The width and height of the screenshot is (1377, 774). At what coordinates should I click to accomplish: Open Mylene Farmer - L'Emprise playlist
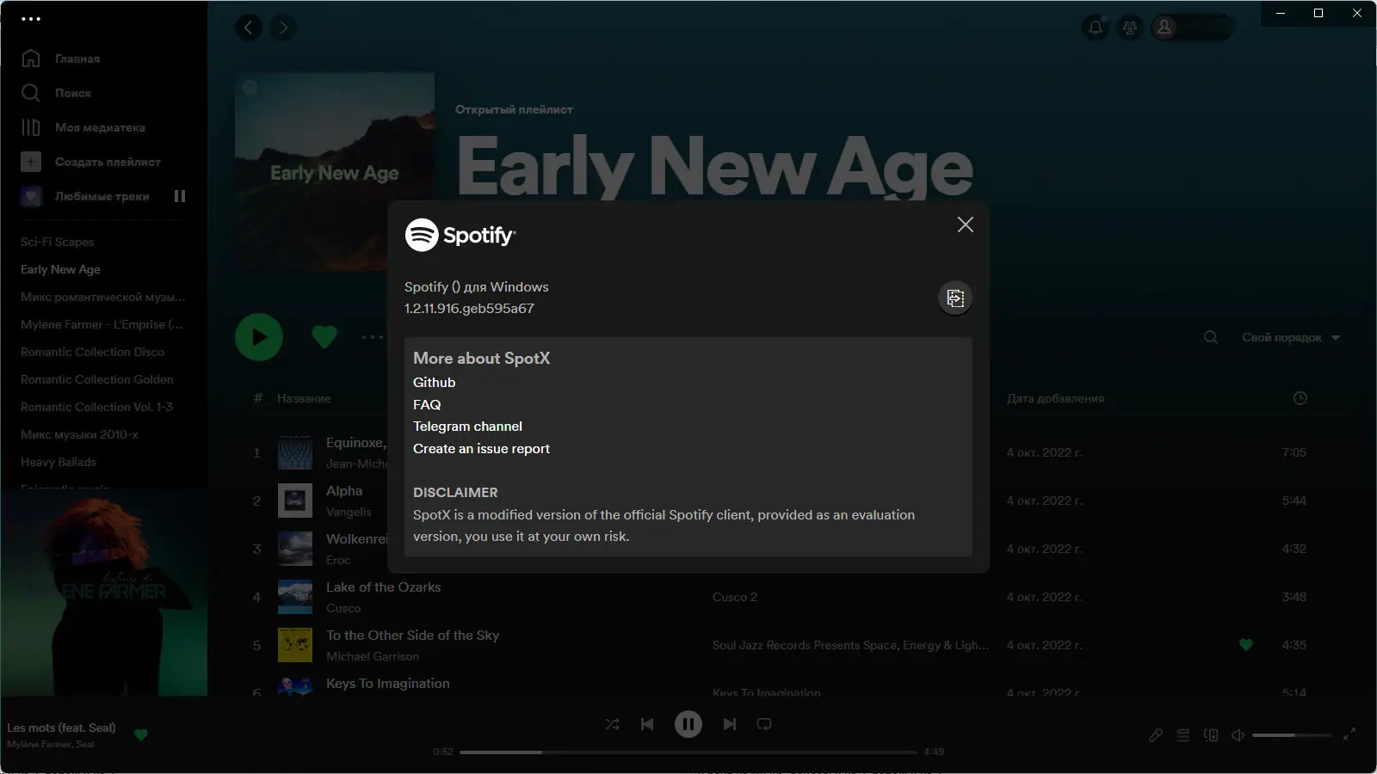click(x=102, y=324)
